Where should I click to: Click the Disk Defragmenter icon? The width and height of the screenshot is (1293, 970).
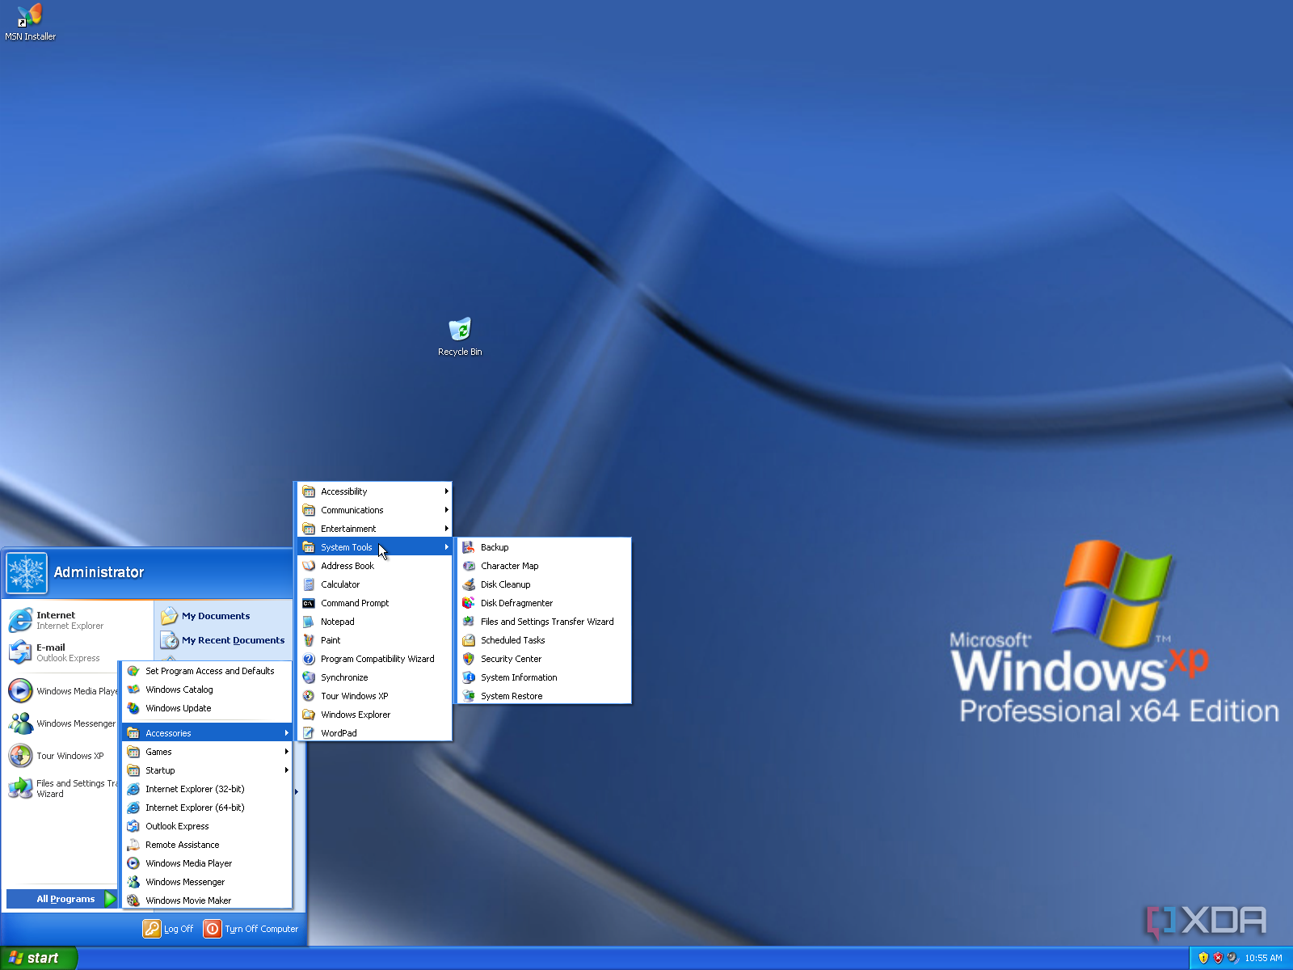(469, 603)
